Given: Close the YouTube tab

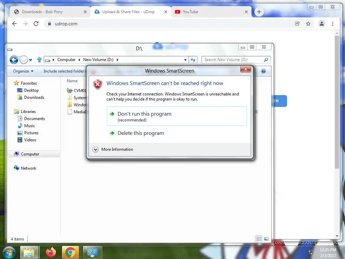Looking at the screenshot, I should [x=246, y=12].
